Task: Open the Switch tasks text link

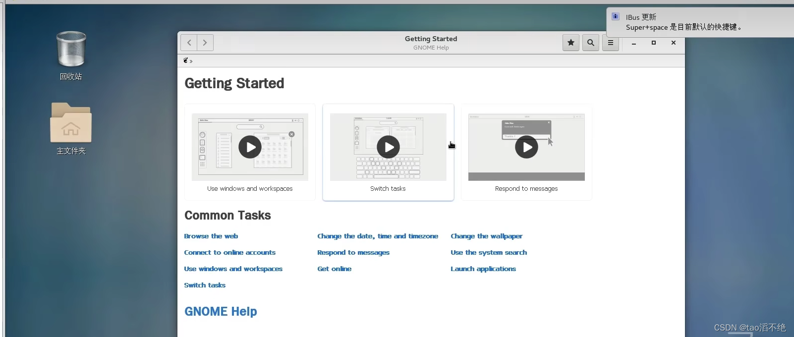Action: [205, 285]
